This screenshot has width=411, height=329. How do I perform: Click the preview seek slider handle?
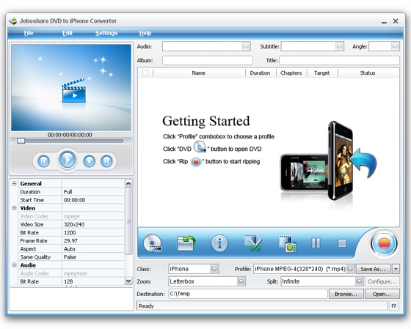(x=21, y=141)
